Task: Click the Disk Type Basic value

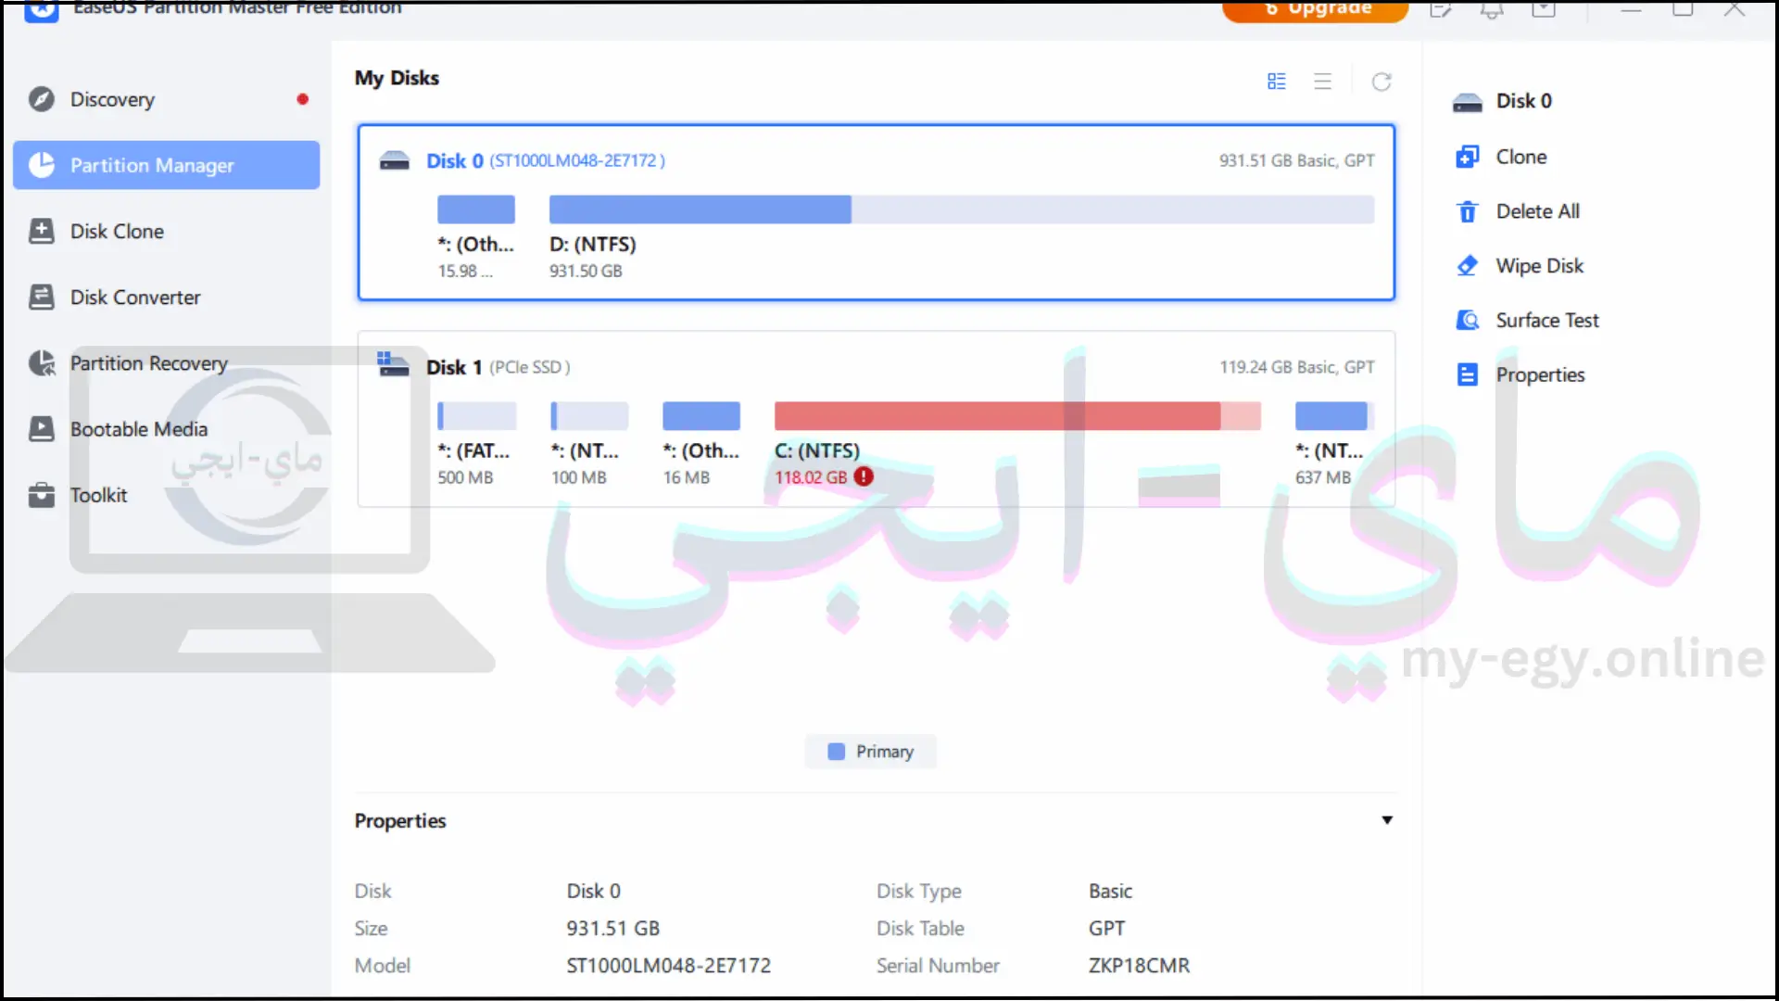Action: coord(1110,892)
